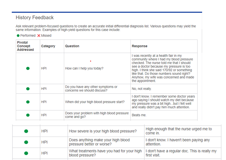Click the question 'How can I help you today?'
The height and width of the screenshot is (160, 226).
pos(84,68)
